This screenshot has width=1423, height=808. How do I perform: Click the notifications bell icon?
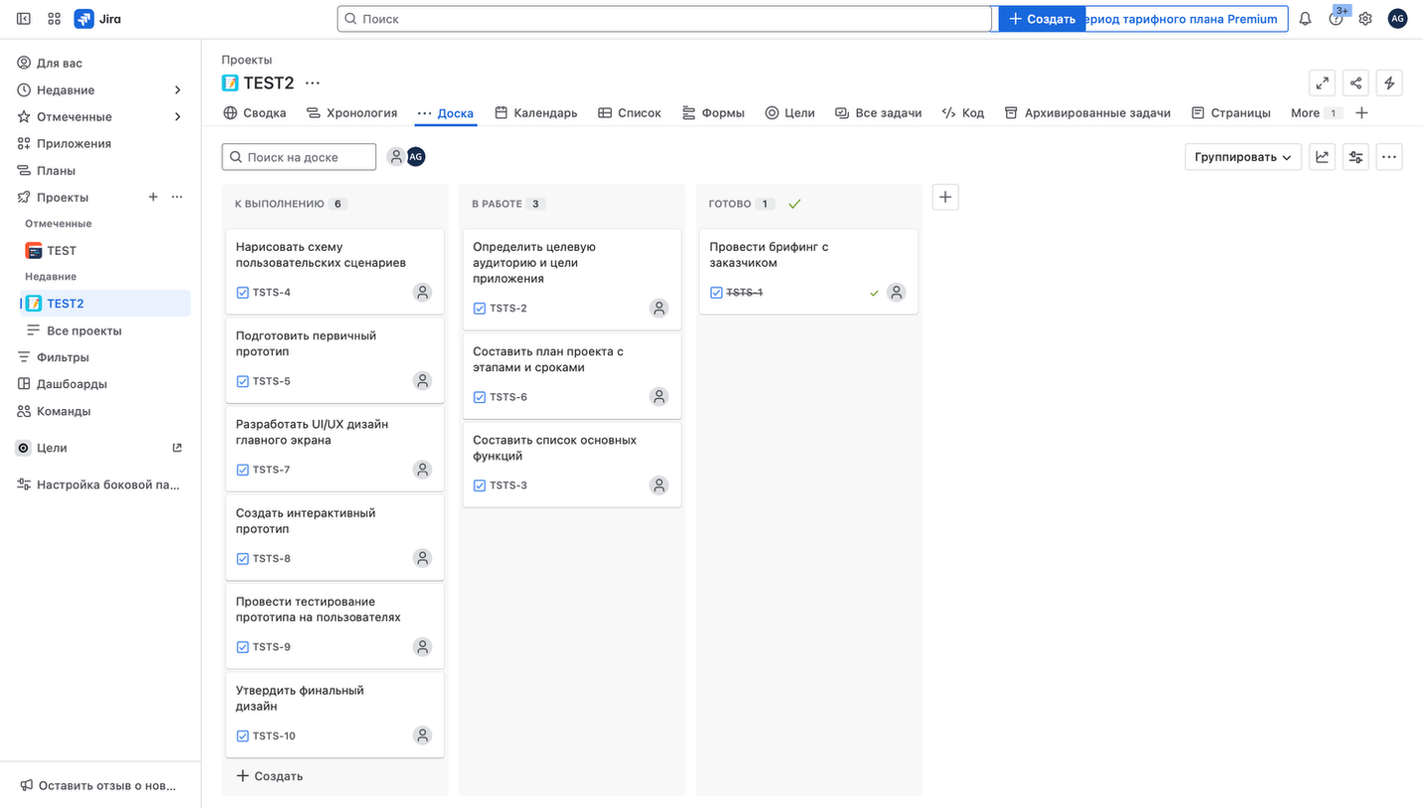point(1305,19)
